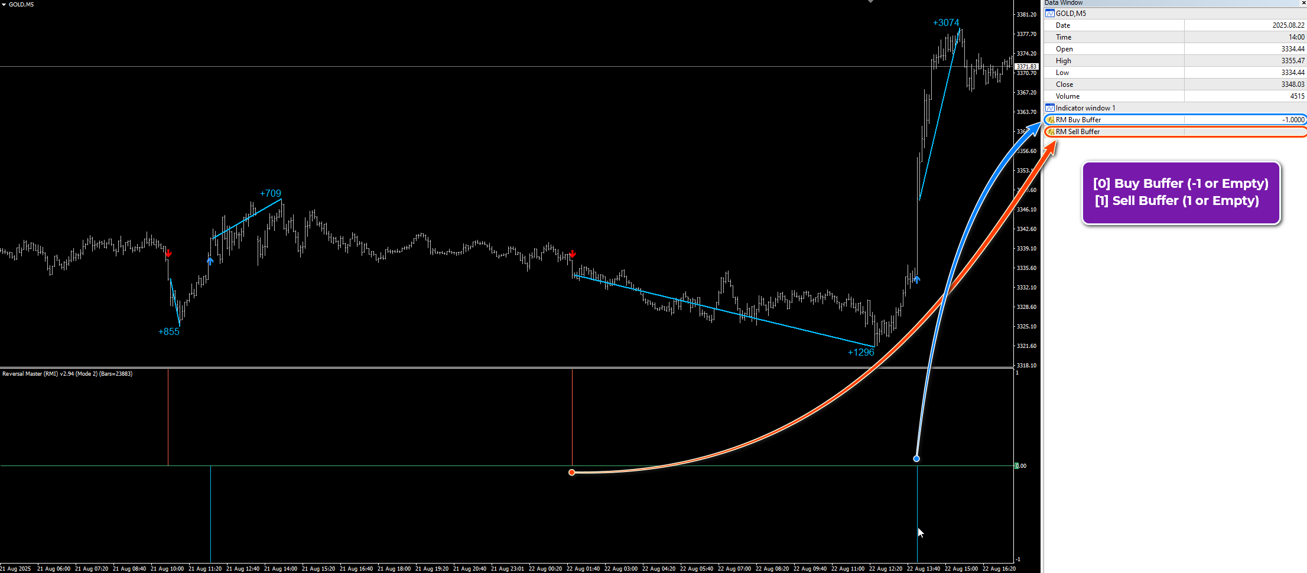Click the fx icon beside RM Sell Buffer
The height and width of the screenshot is (573, 1307).
point(1050,132)
